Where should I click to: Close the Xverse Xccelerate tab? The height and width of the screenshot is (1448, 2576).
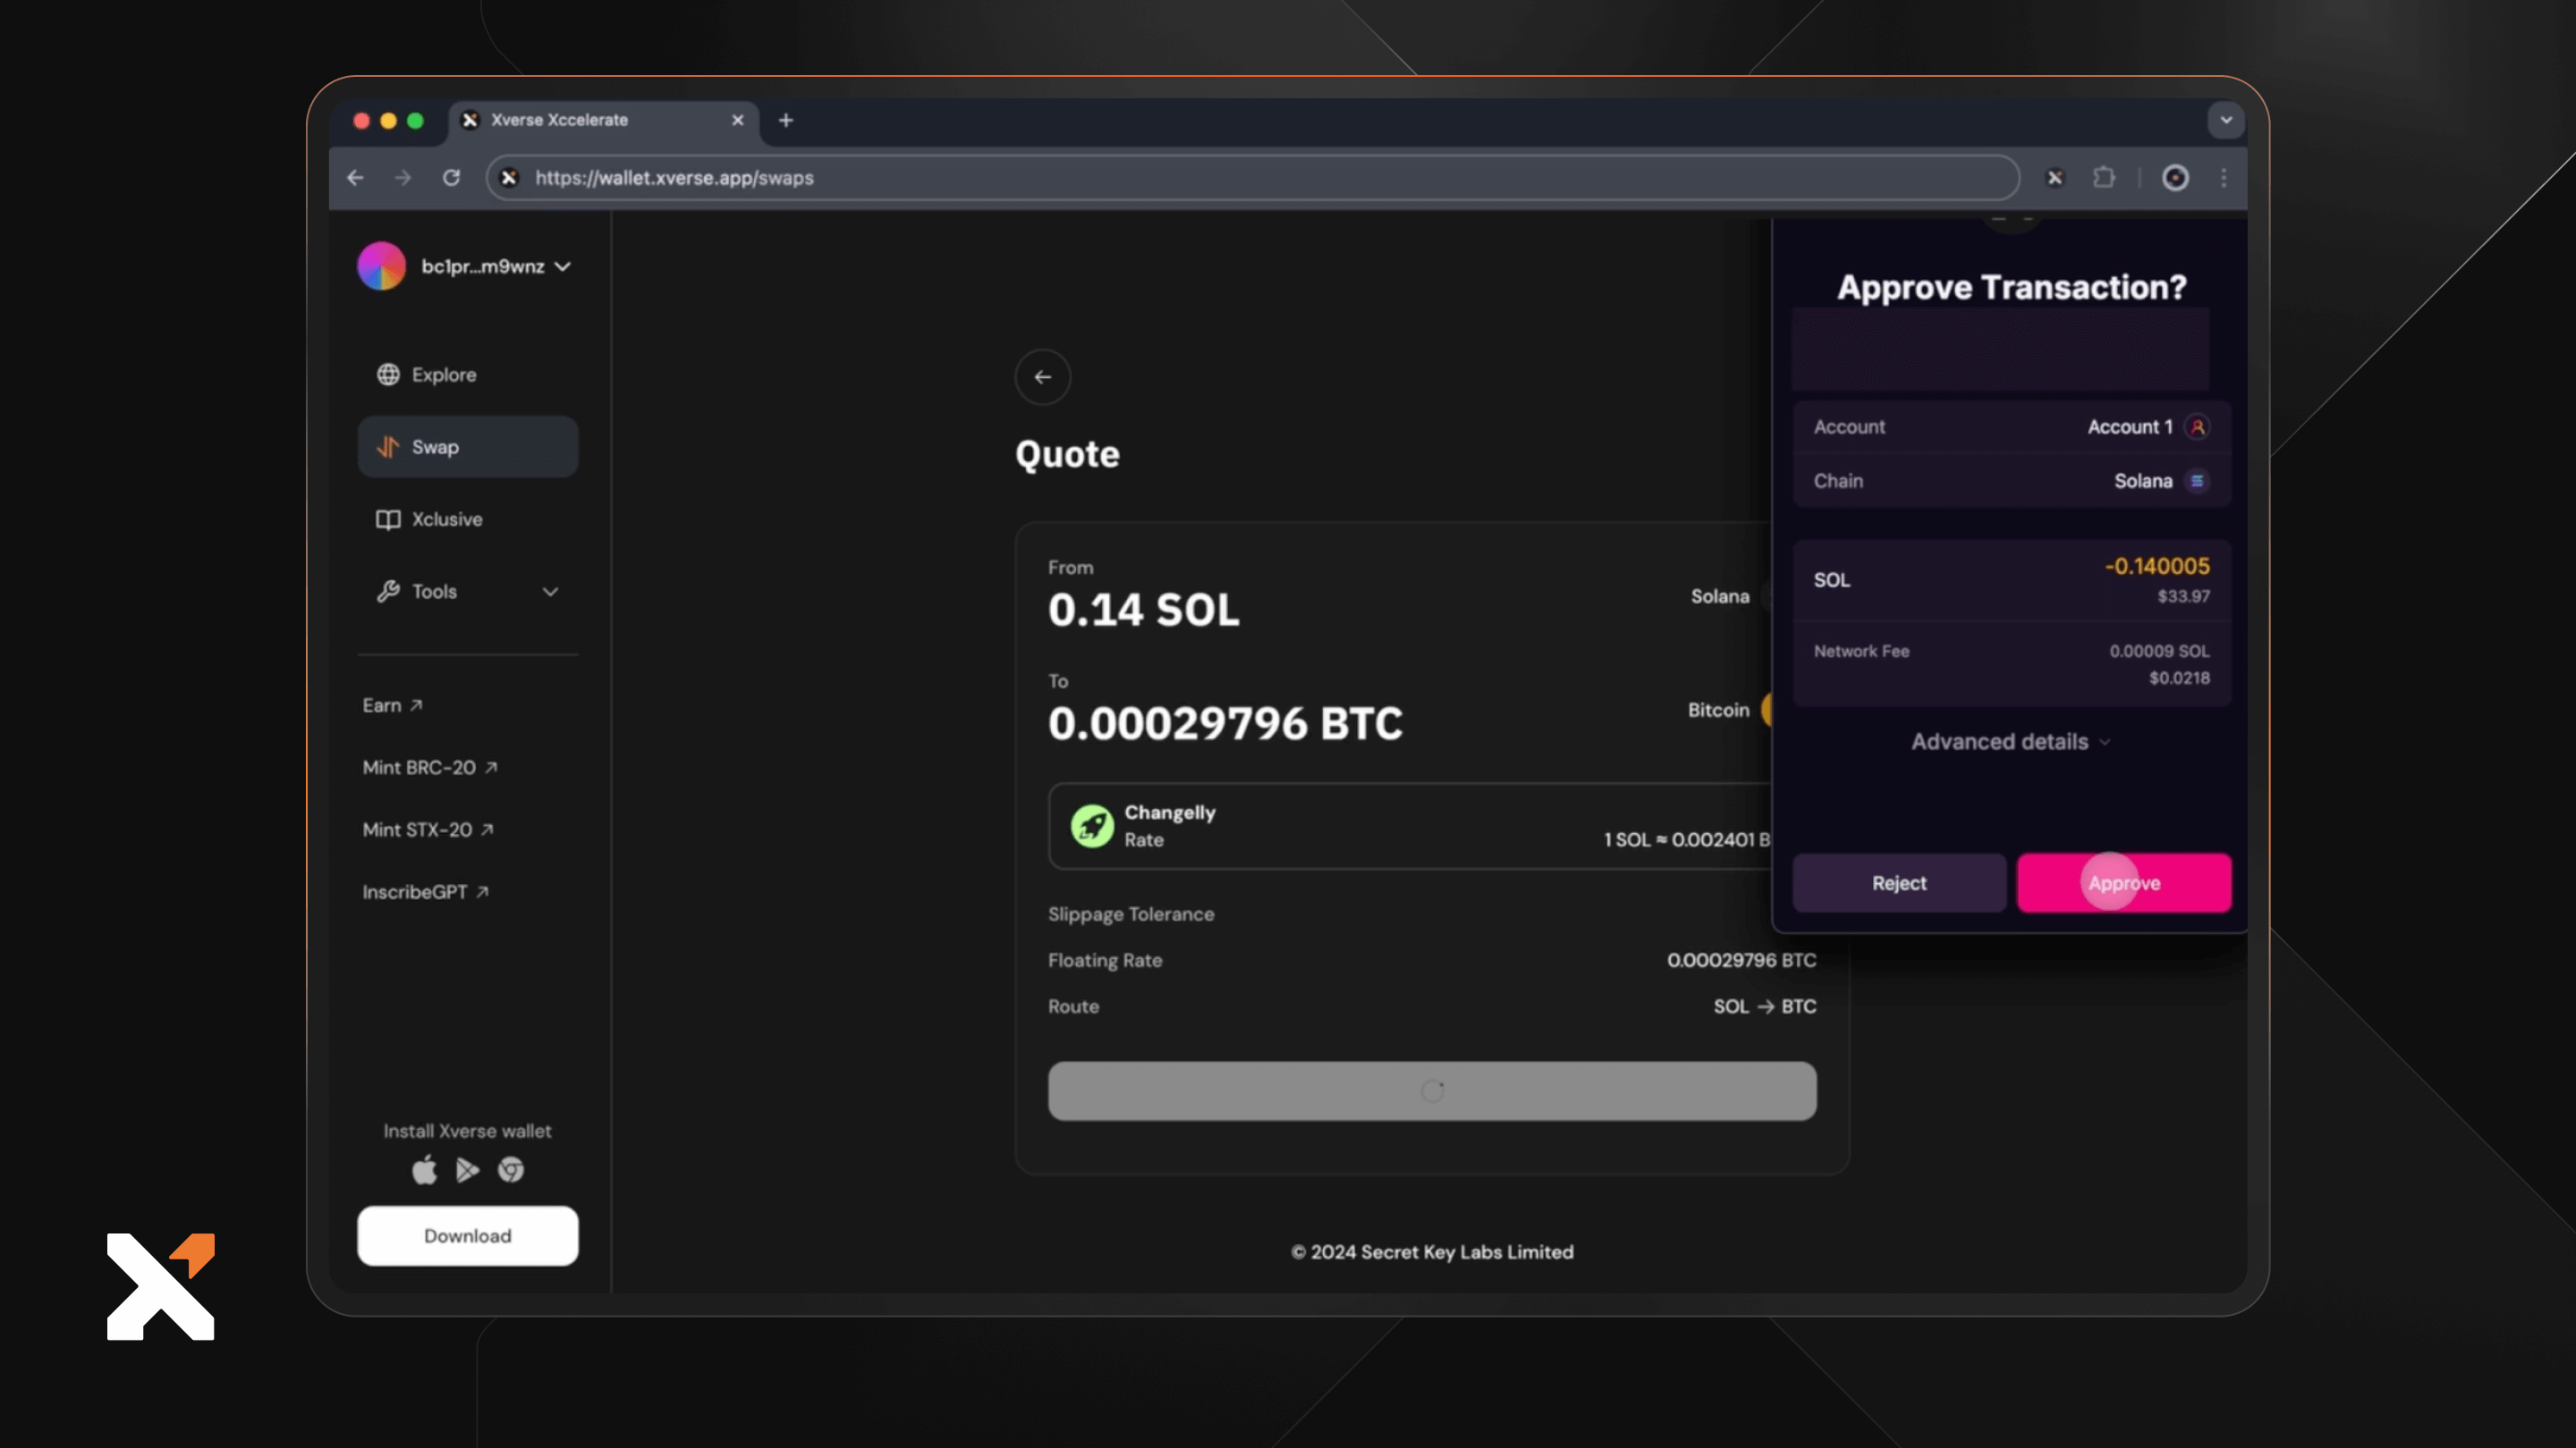click(x=738, y=120)
